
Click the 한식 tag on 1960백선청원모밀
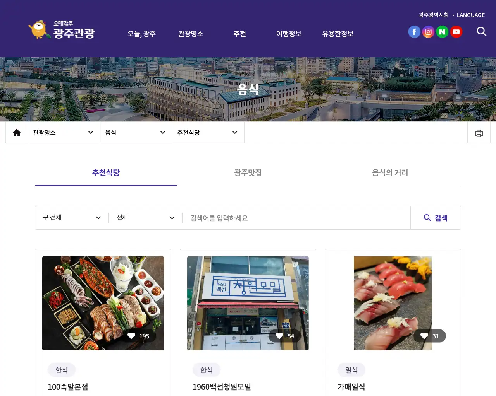coord(207,370)
